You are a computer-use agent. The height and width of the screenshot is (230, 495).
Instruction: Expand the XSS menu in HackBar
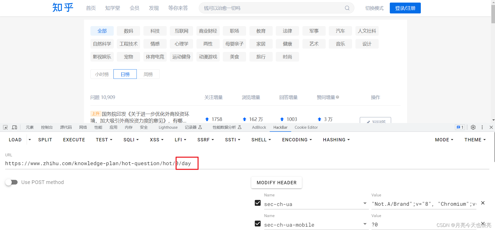pos(157,140)
